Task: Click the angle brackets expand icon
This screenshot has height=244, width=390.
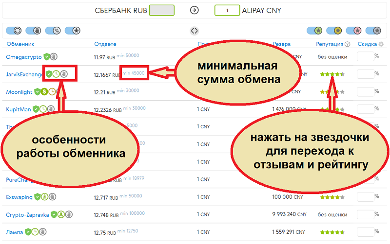Action: tap(194, 31)
